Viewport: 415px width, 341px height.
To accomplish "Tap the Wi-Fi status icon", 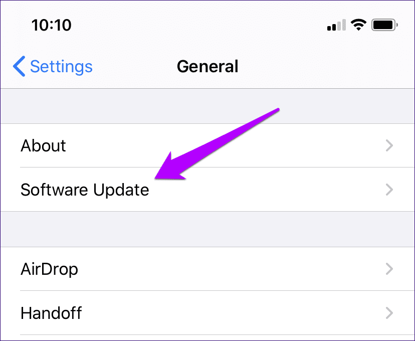I will coord(358,25).
